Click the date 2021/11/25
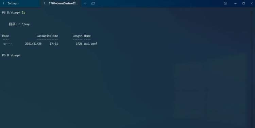The height and width of the screenshot is (128, 255). coord(33,44)
